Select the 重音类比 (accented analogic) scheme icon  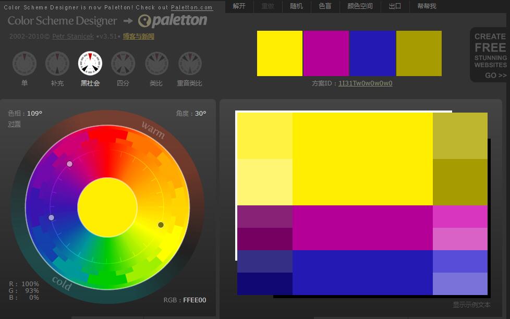pos(190,64)
